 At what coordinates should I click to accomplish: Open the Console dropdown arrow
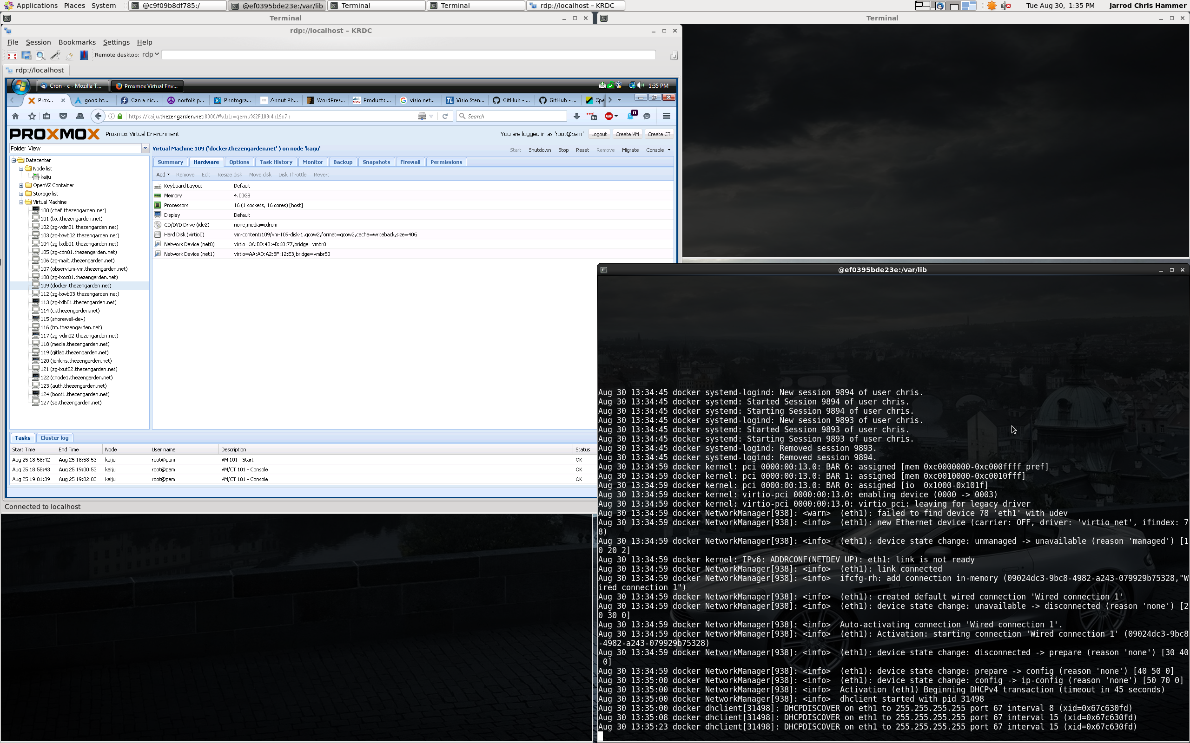pyautogui.click(x=669, y=150)
